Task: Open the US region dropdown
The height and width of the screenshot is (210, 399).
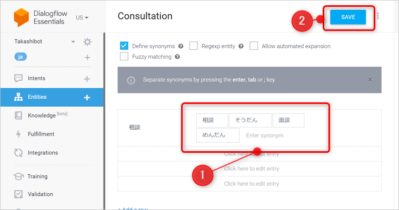Action: 82,17
